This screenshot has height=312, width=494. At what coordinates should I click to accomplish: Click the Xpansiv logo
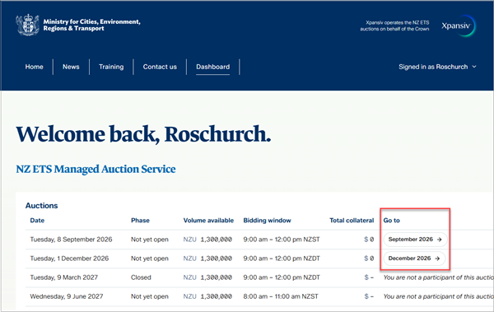pos(459,26)
